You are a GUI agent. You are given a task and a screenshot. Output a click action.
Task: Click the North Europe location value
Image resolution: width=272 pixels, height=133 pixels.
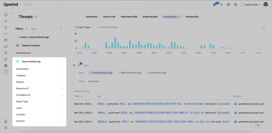click(x=196, y=104)
